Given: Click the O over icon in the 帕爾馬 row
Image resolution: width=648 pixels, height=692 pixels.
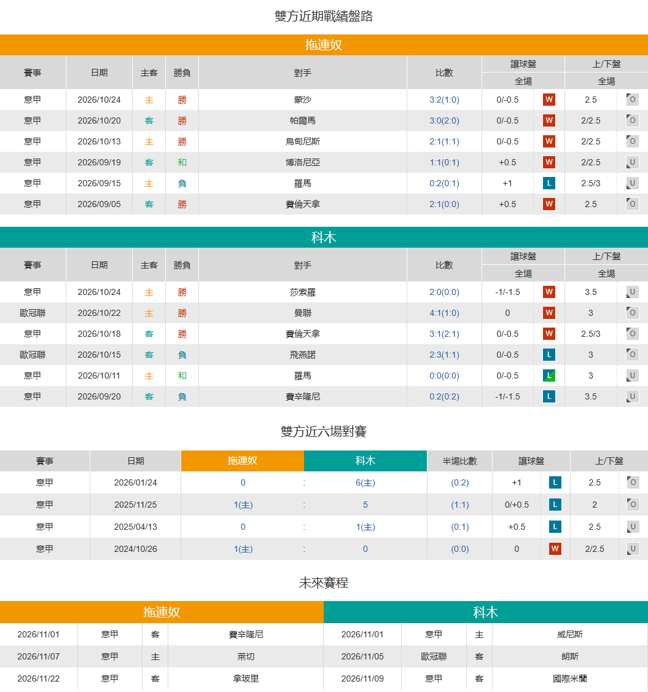Looking at the screenshot, I should pyautogui.click(x=632, y=120).
